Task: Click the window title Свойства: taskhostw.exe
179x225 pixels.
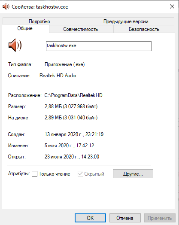Action: coord(40,7)
